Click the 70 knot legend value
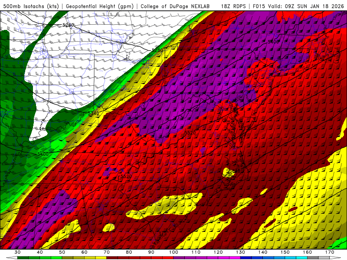 point(107,252)
